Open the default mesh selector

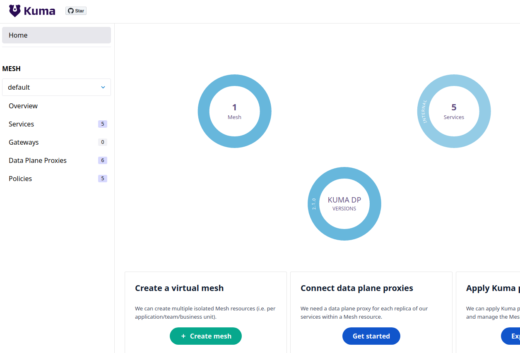coord(56,87)
